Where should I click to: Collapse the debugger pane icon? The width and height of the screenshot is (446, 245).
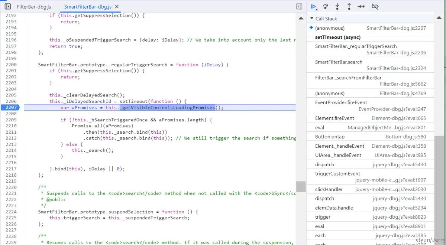[299, 7]
